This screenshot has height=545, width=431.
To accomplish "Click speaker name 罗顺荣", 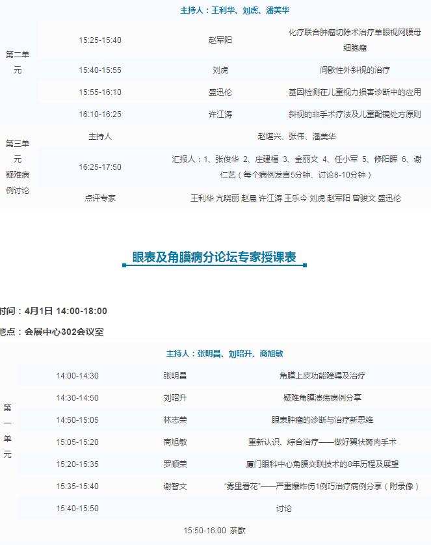I will pyautogui.click(x=175, y=464).
